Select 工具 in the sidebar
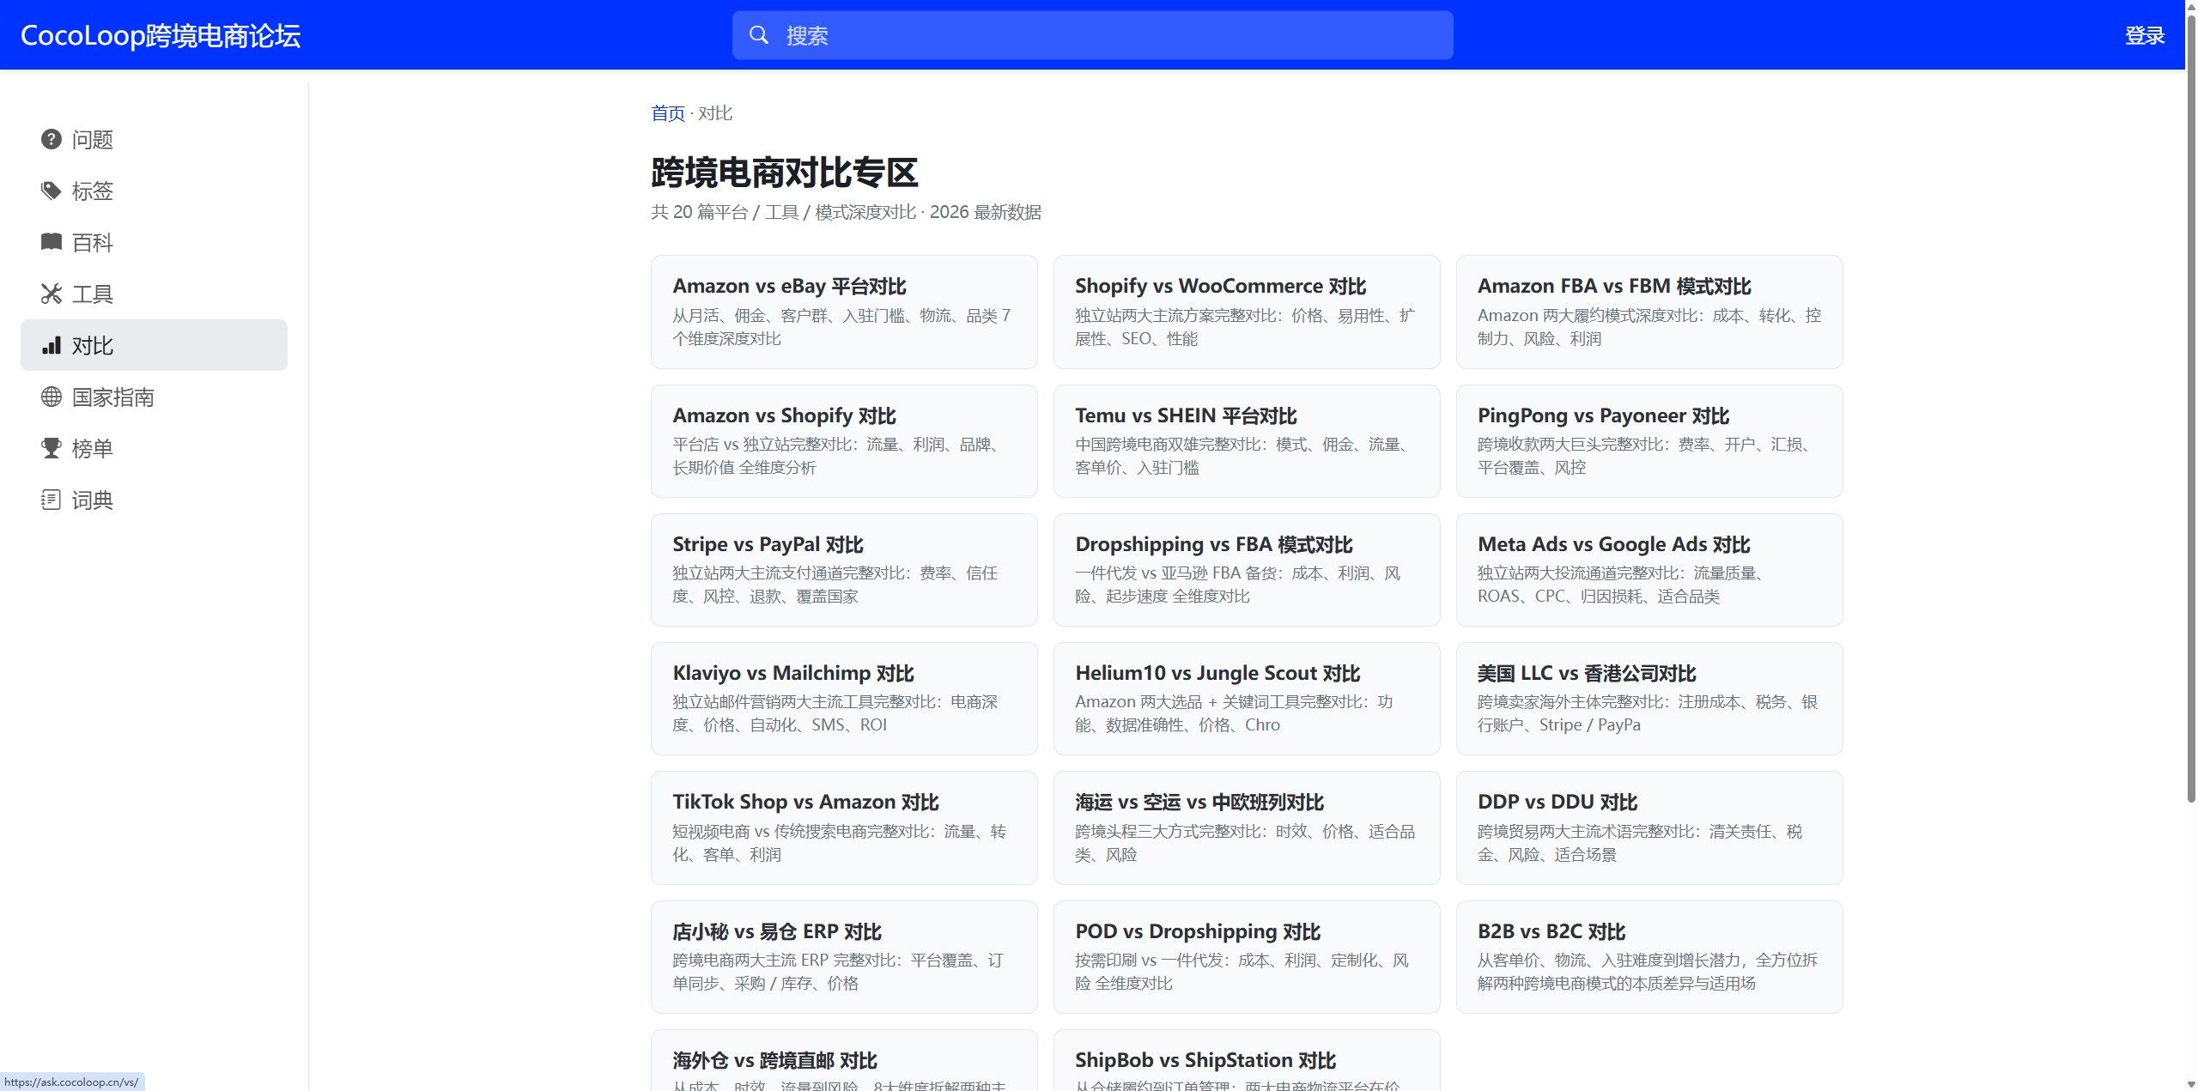 tap(154, 294)
